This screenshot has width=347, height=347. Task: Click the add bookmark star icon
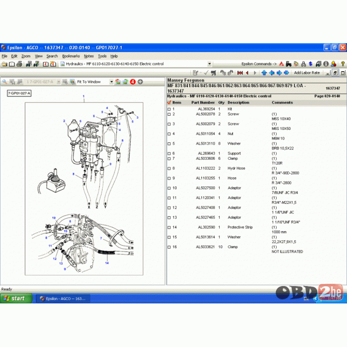53,64
